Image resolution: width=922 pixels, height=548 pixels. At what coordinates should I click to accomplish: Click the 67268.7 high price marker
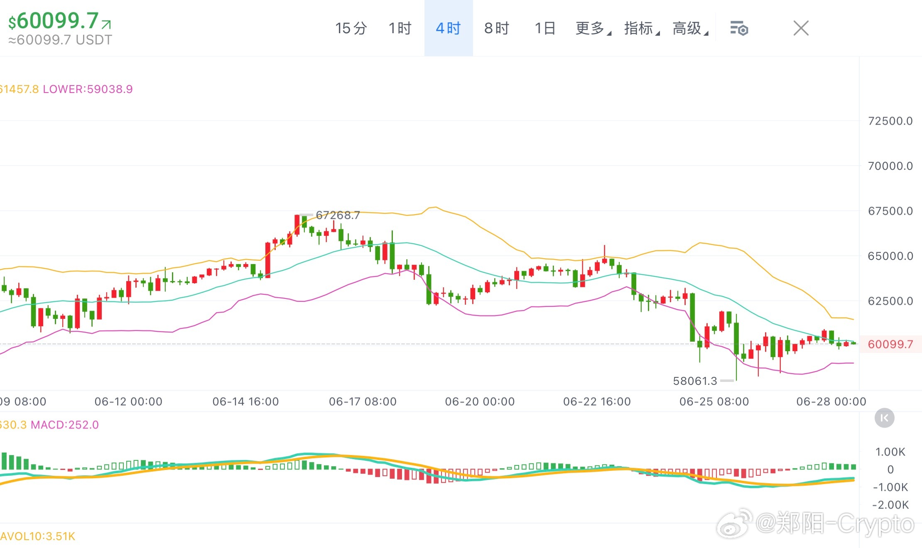click(x=338, y=215)
